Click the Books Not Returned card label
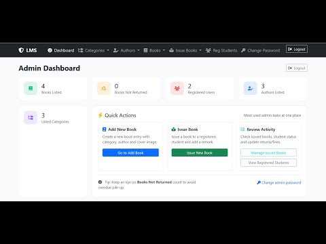 130,92
